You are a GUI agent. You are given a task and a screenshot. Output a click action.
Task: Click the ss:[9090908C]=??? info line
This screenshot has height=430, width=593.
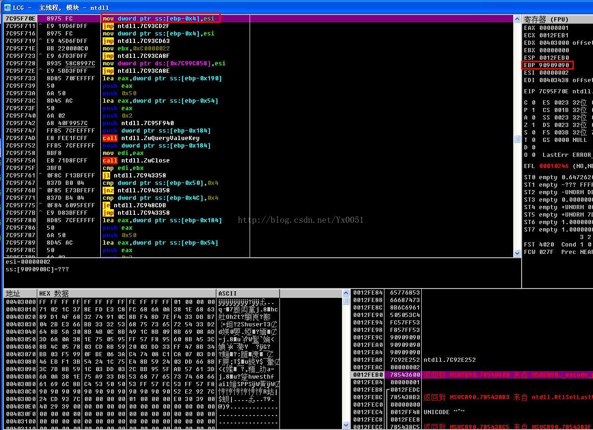37,269
